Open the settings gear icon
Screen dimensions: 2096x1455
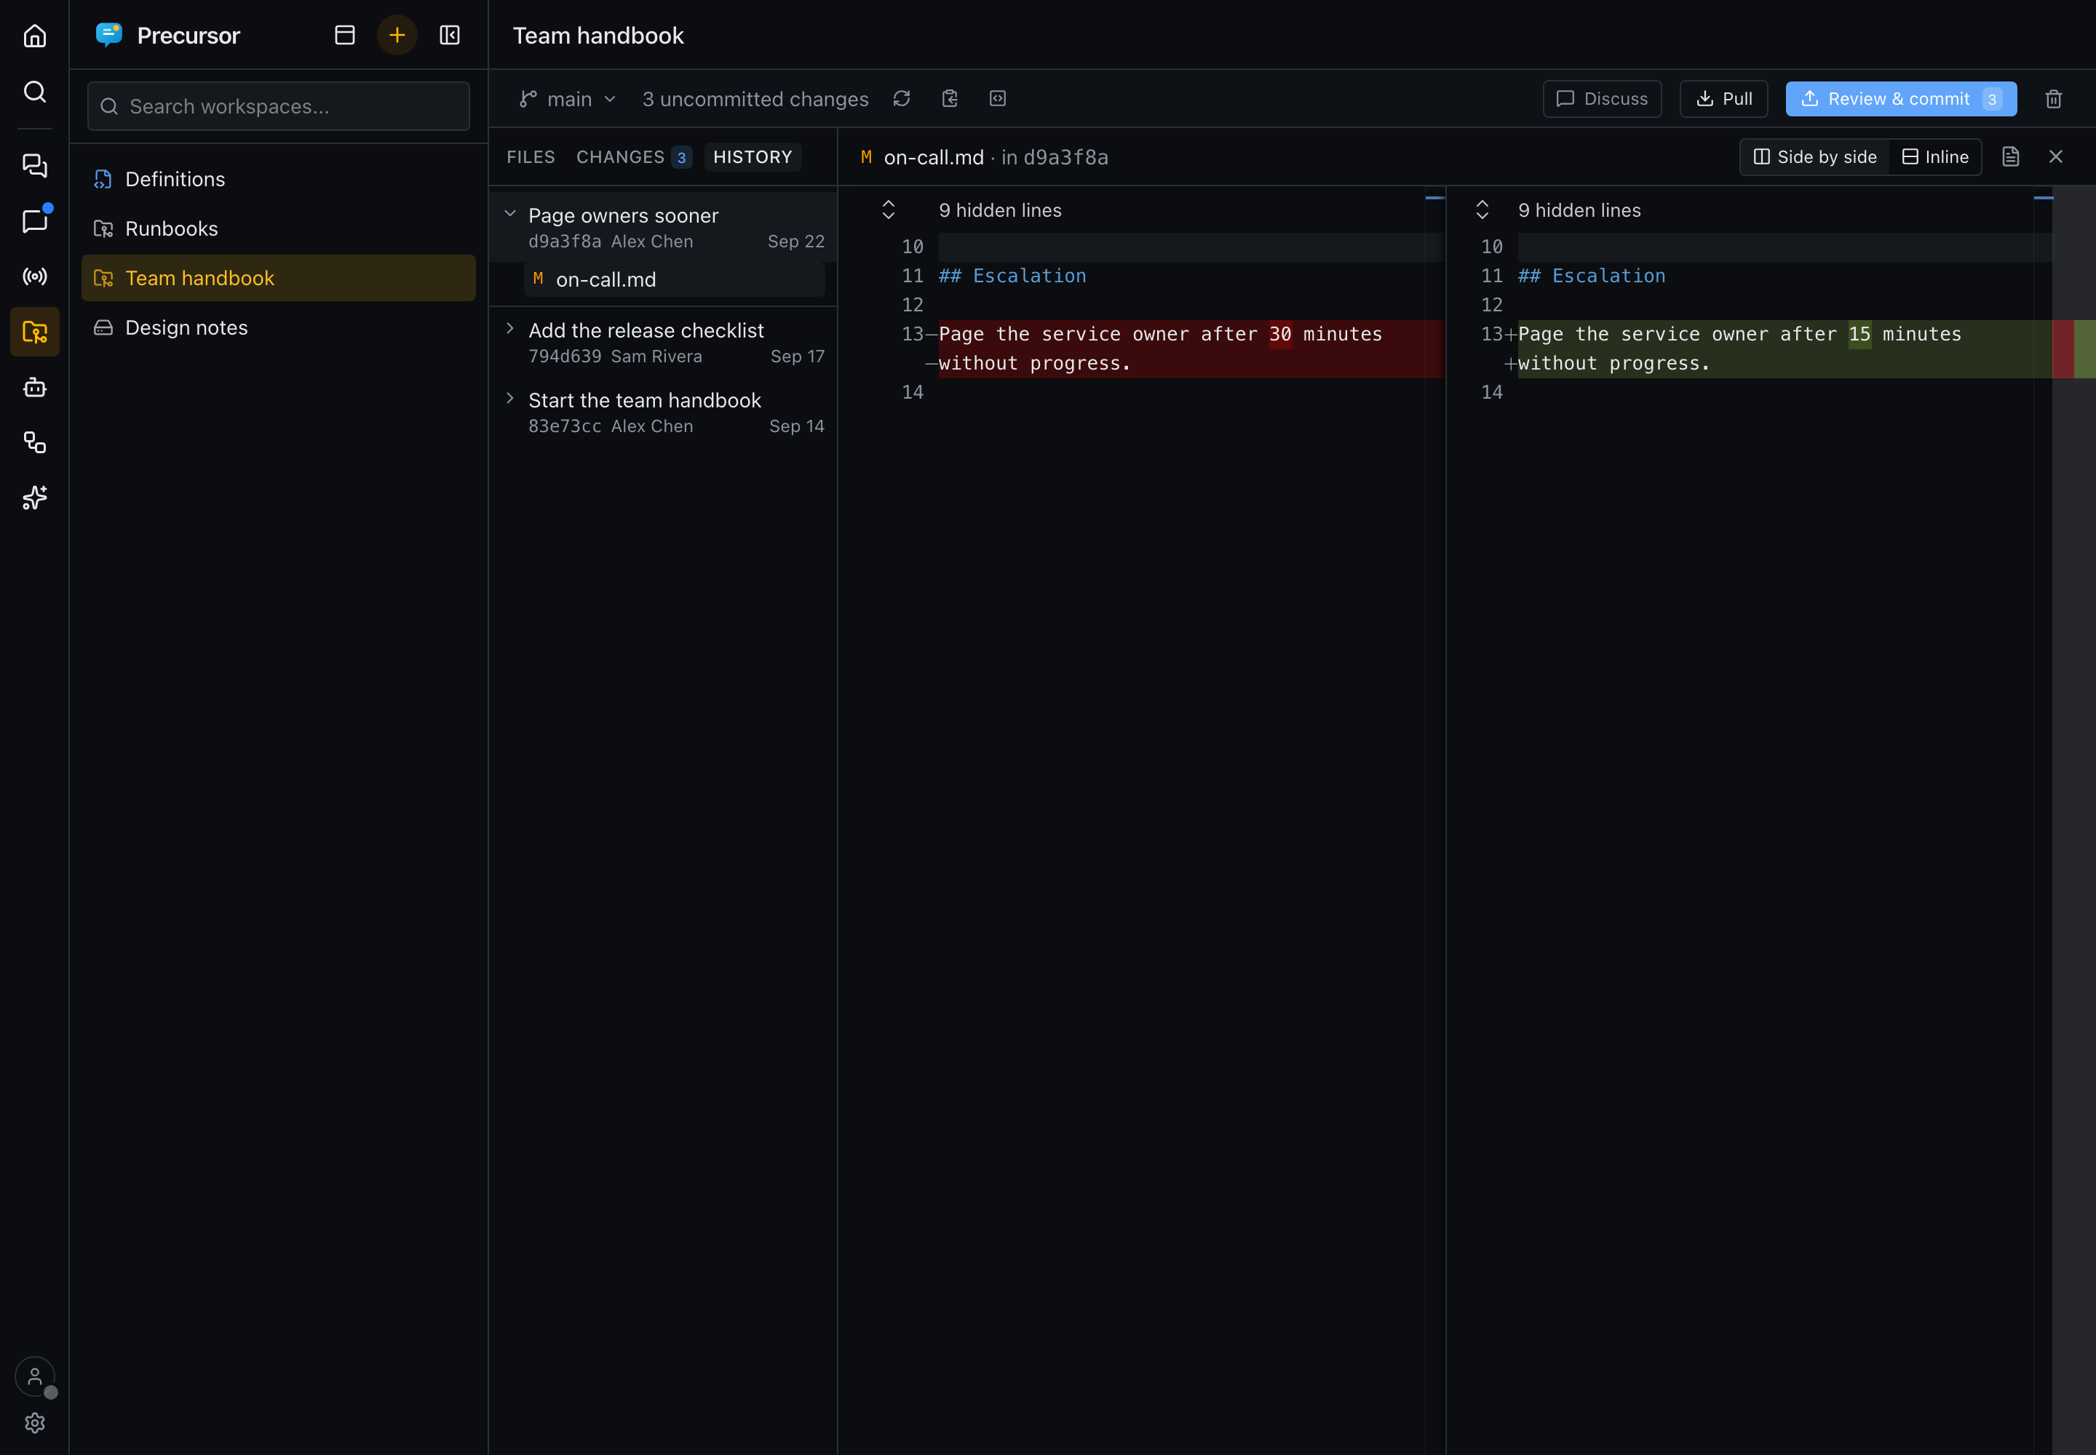(35, 1422)
